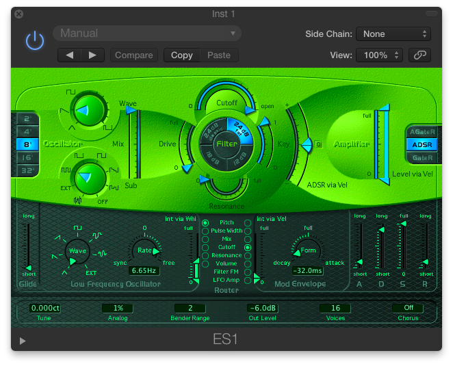
Task: Click Out Level -6.0dB field
Action: (263, 308)
